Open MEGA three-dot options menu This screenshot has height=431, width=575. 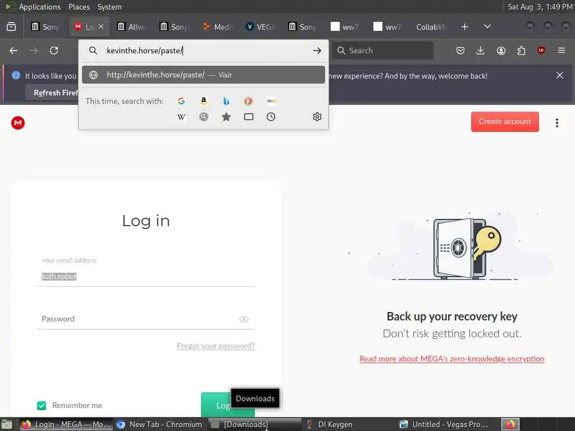tap(557, 123)
